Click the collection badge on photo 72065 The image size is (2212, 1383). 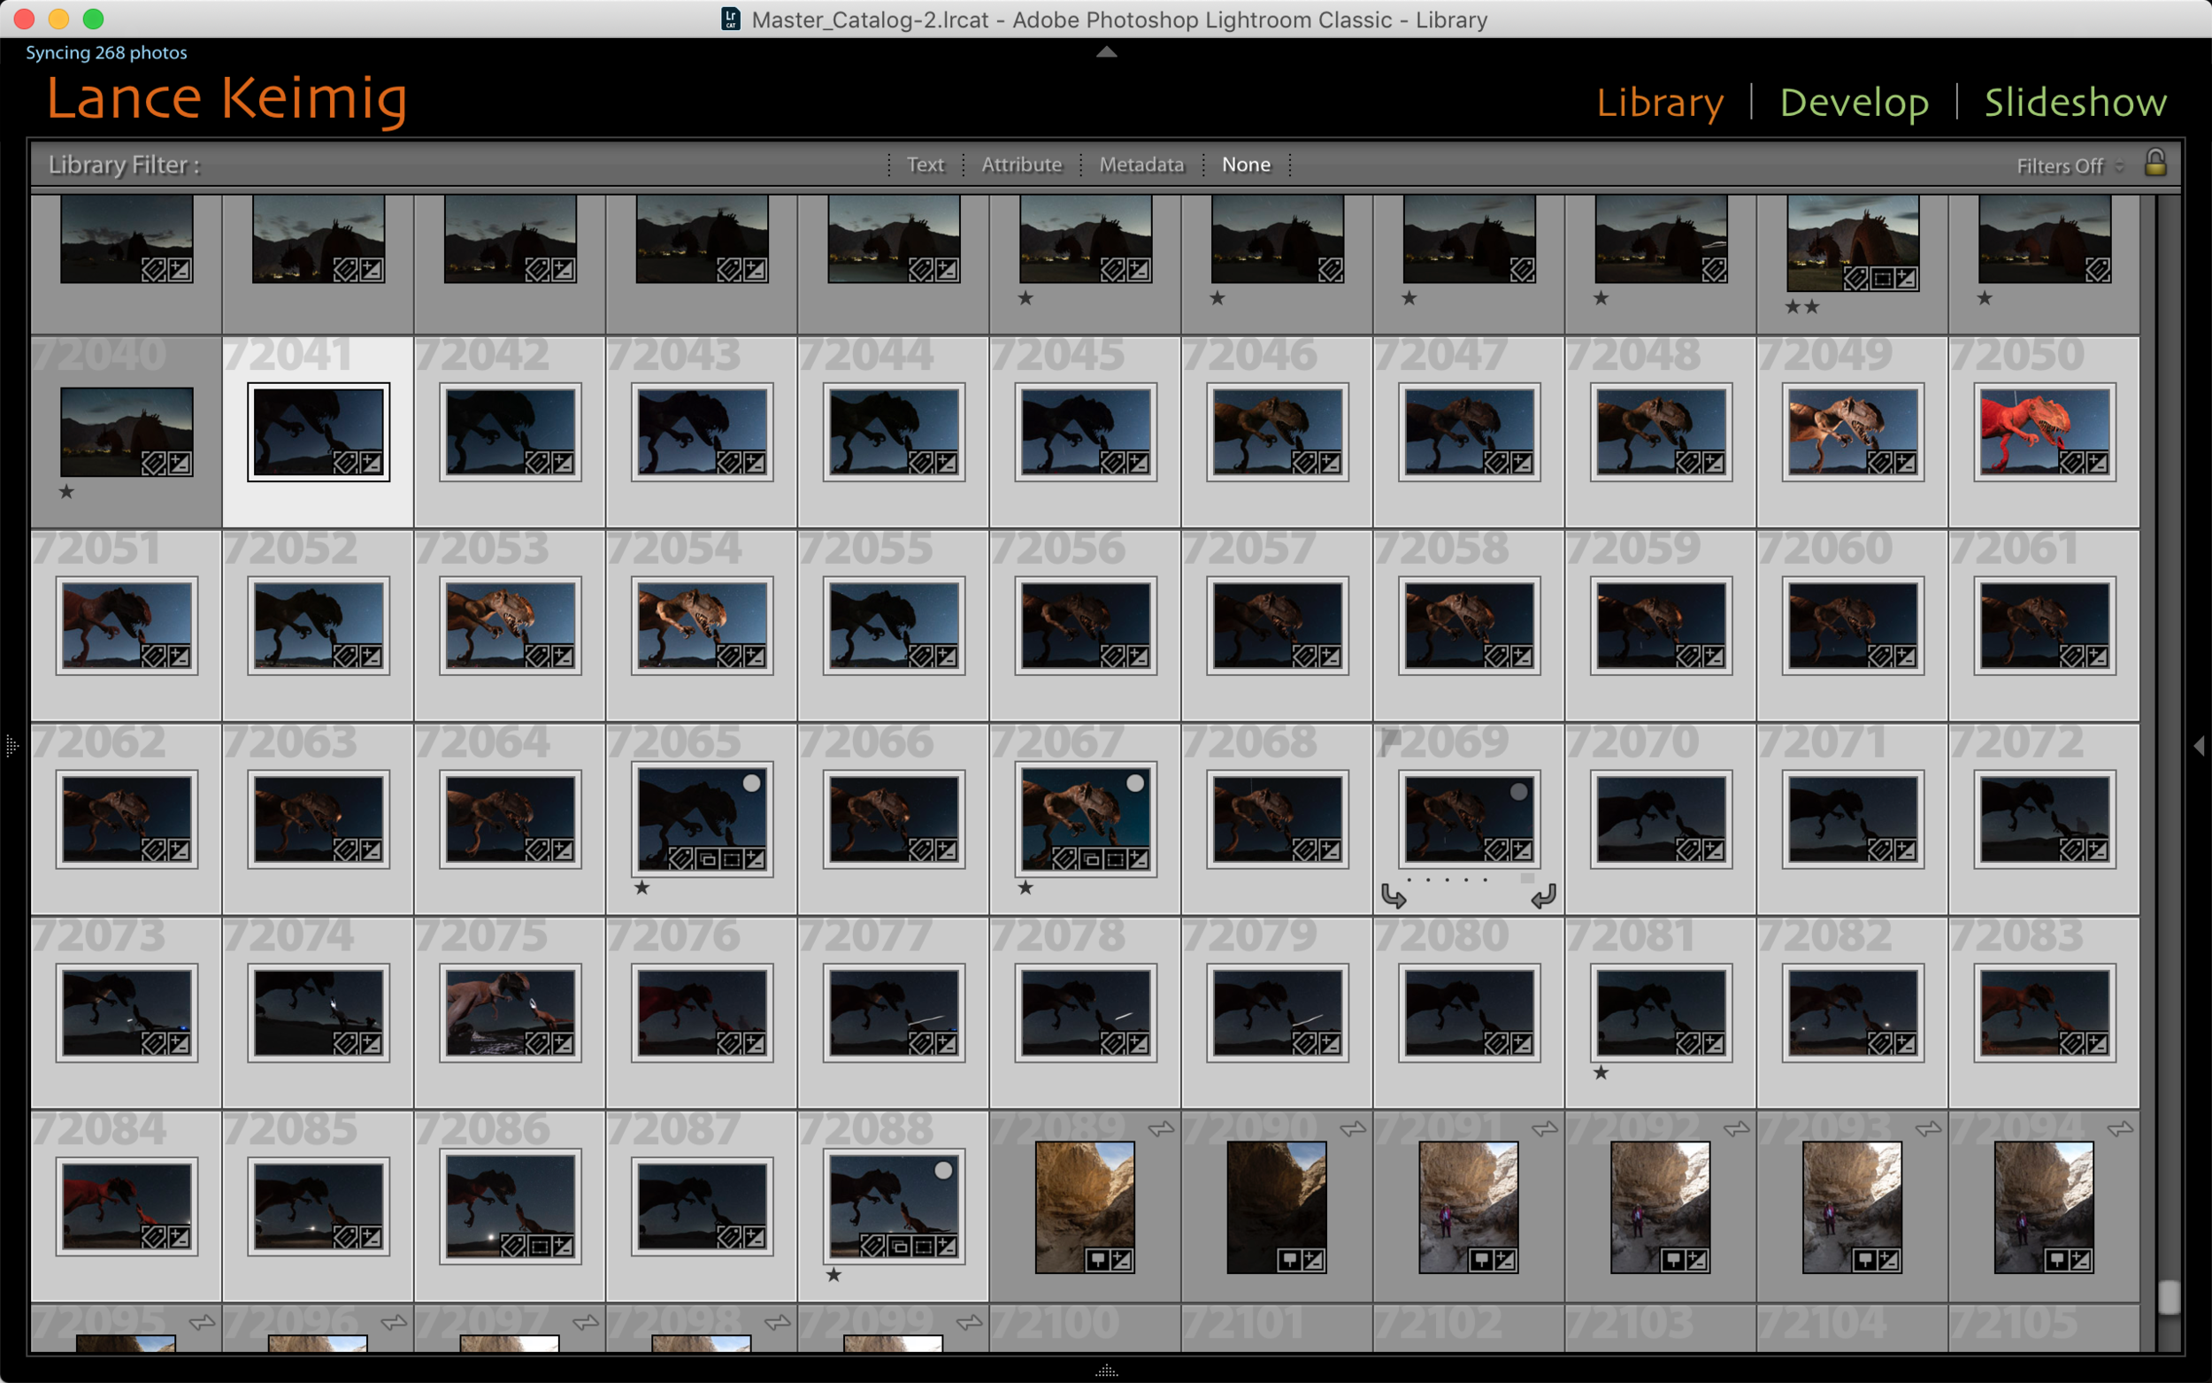(x=707, y=859)
